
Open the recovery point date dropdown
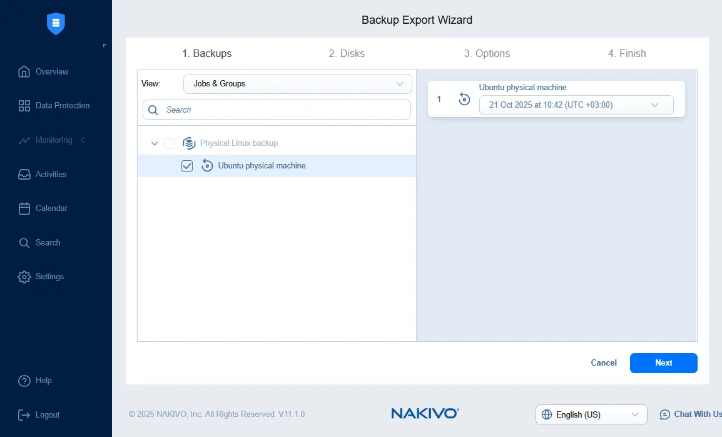576,105
